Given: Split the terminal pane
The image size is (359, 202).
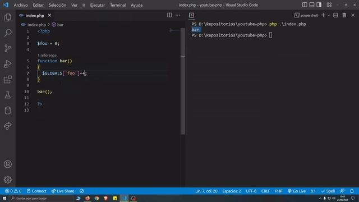Looking at the screenshot, I should [x=335, y=15].
